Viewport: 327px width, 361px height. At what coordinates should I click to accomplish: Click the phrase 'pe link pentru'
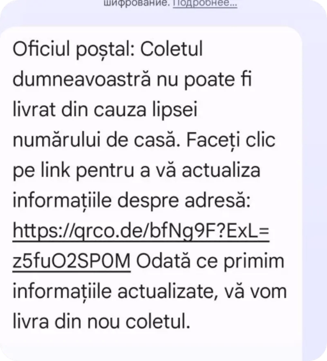(73, 171)
